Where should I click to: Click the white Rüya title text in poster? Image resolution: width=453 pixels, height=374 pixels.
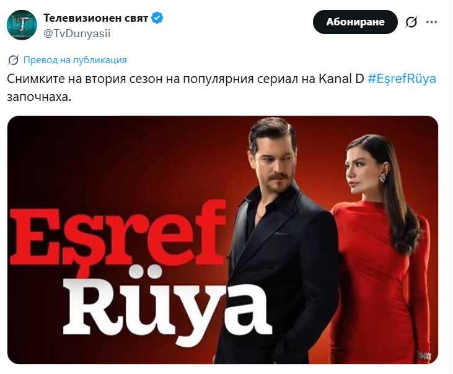(x=166, y=309)
